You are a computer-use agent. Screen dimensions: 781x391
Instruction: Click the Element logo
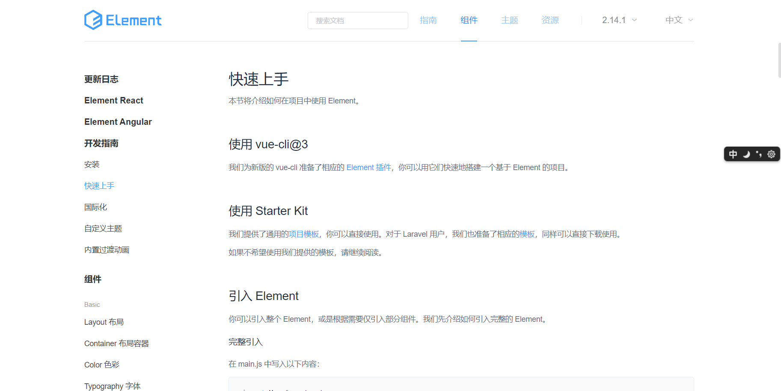(123, 20)
